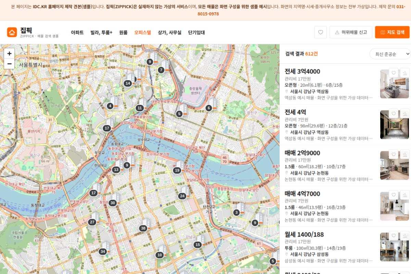Compare the 매매 2억9000 listing via chart icon
Screen dimensions: 411x274
click(x=404, y=154)
